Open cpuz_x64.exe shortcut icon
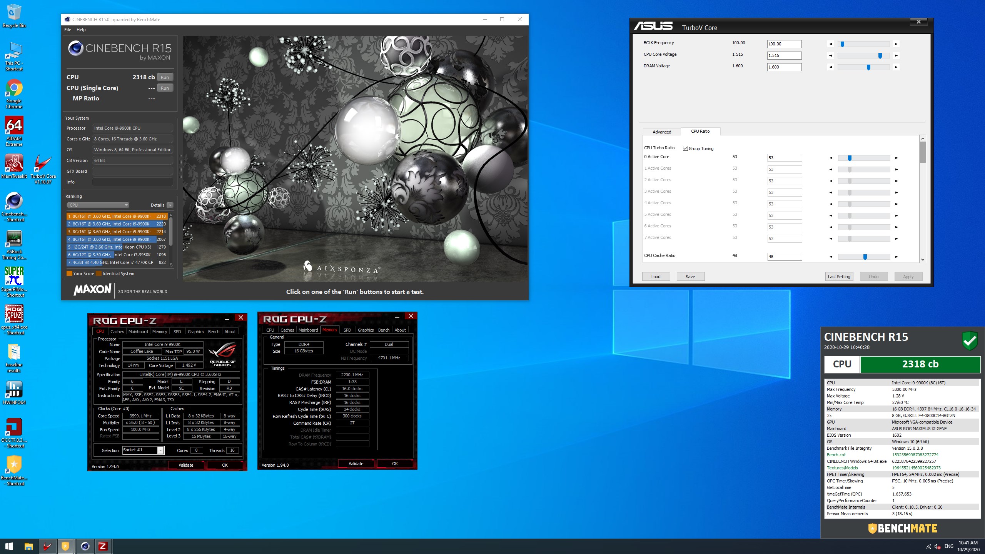This screenshot has width=985, height=554. coord(14,320)
